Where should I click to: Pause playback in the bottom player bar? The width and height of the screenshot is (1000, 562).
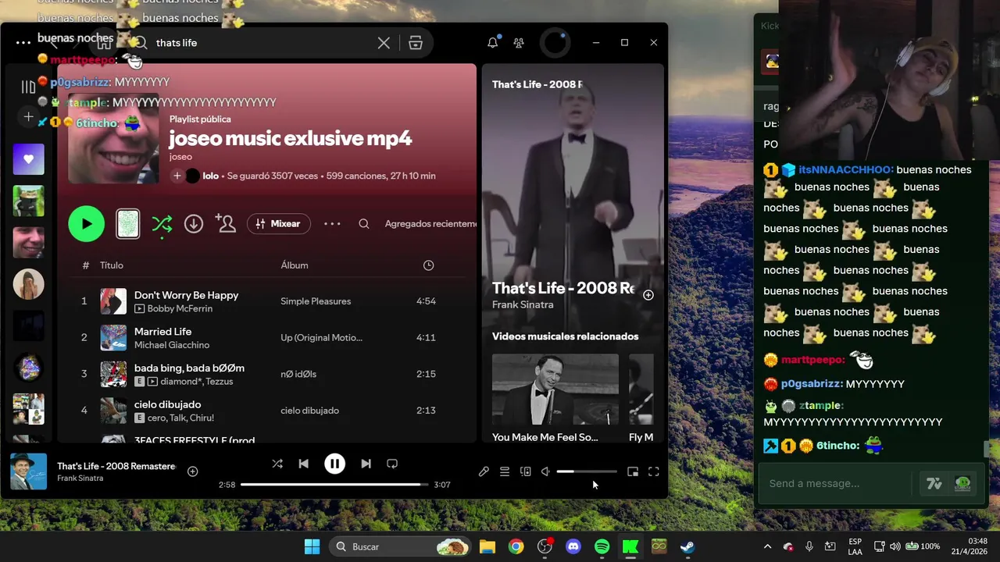click(x=334, y=464)
